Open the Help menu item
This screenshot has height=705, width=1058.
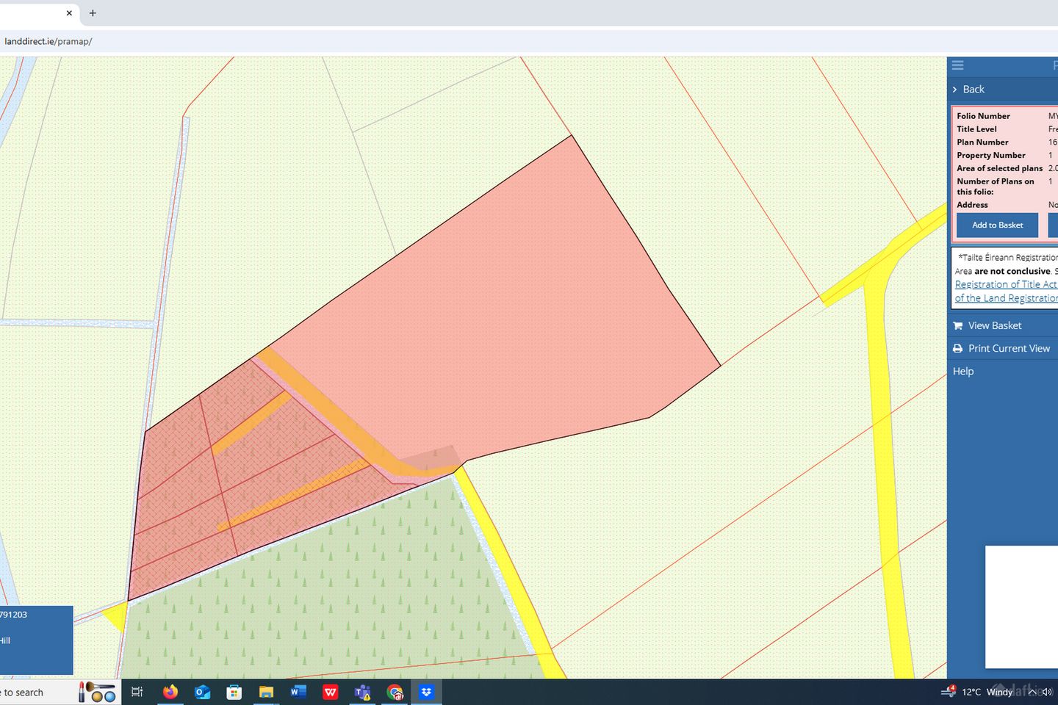[x=963, y=371]
